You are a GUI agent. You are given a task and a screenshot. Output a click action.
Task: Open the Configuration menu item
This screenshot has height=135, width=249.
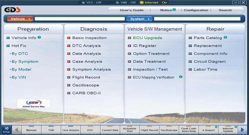[x=196, y=10]
